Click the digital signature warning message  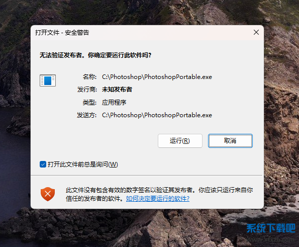point(159,194)
